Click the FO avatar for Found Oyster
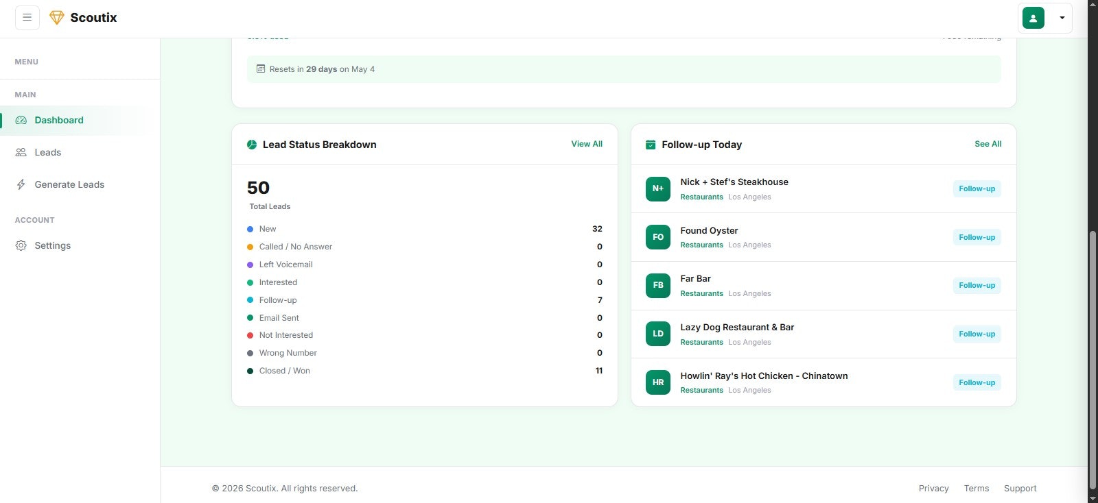 pos(658,237)
